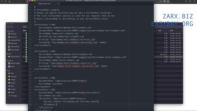
Task: Filter Finder by the Blue tag
Action: point(11,86)
